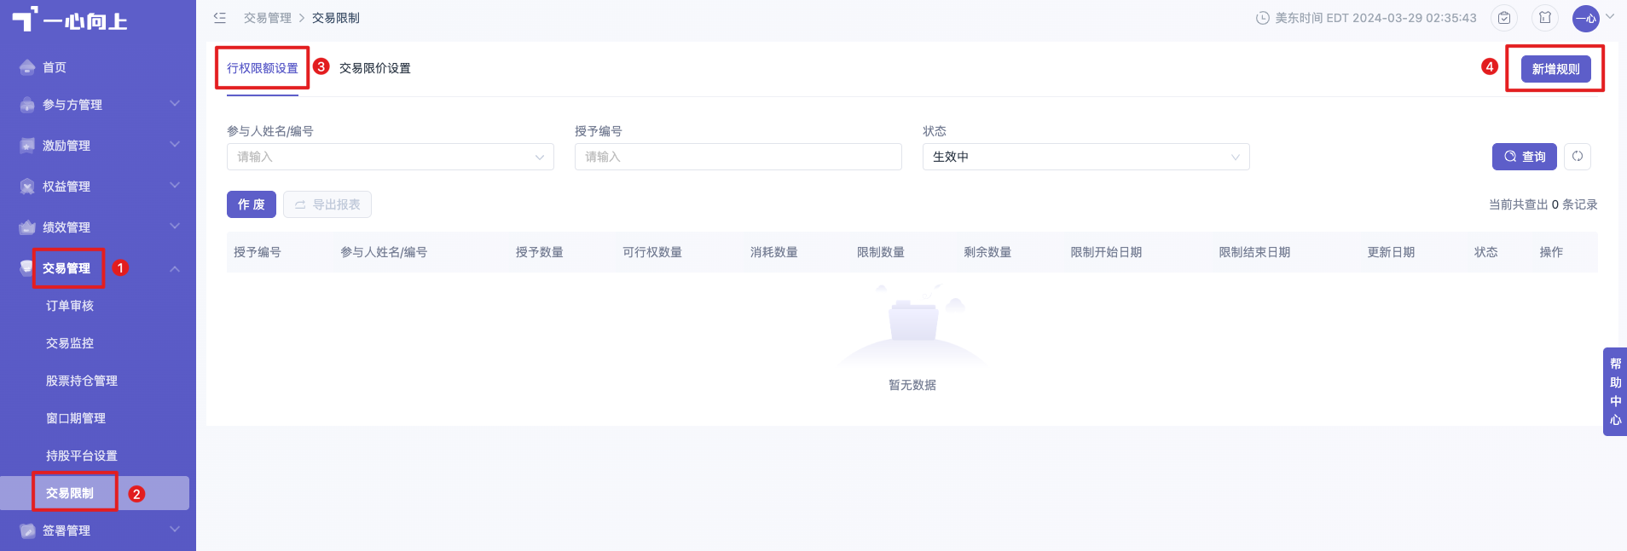Click the 更新日期 column header
The height and width of the screenshot is (551, 1627).
click(1391, 252)
